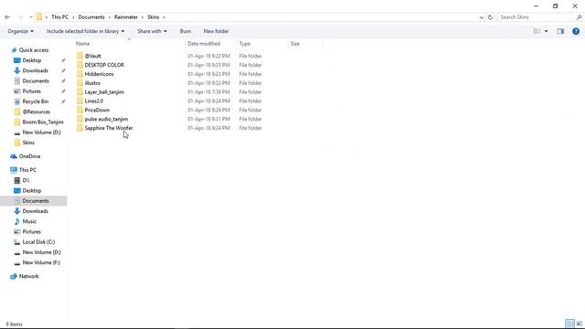Viewport: 585px width, 329px height.
Task: Select the Lines2.0 folder icon
Action: pos(80,101)
